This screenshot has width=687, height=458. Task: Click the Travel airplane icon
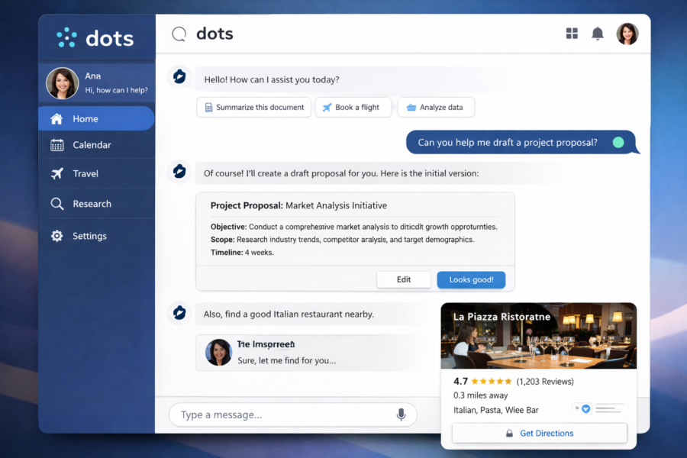[57, 173]
